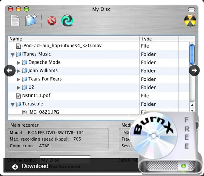Expand the John Williams folder
Image resolution: width=204 pixels, height=176 pixels.
pos(19,71)
